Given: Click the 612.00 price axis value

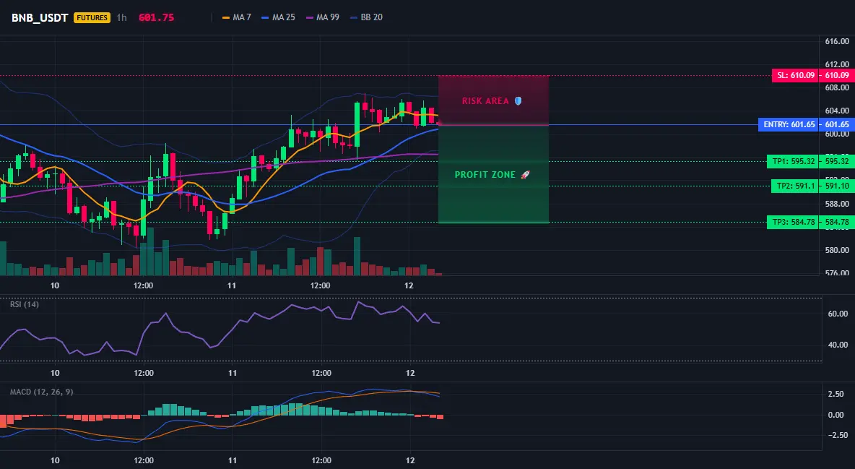Looking at the screenshot, I should click(x=837, y=64).
